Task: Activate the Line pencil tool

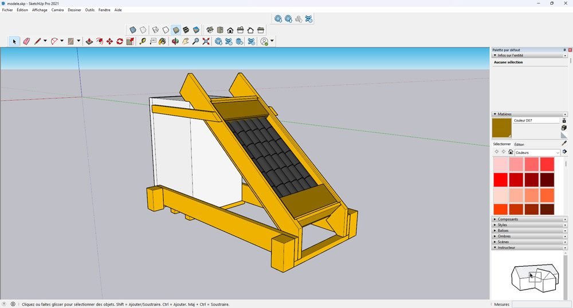Action: coord(37,41)
